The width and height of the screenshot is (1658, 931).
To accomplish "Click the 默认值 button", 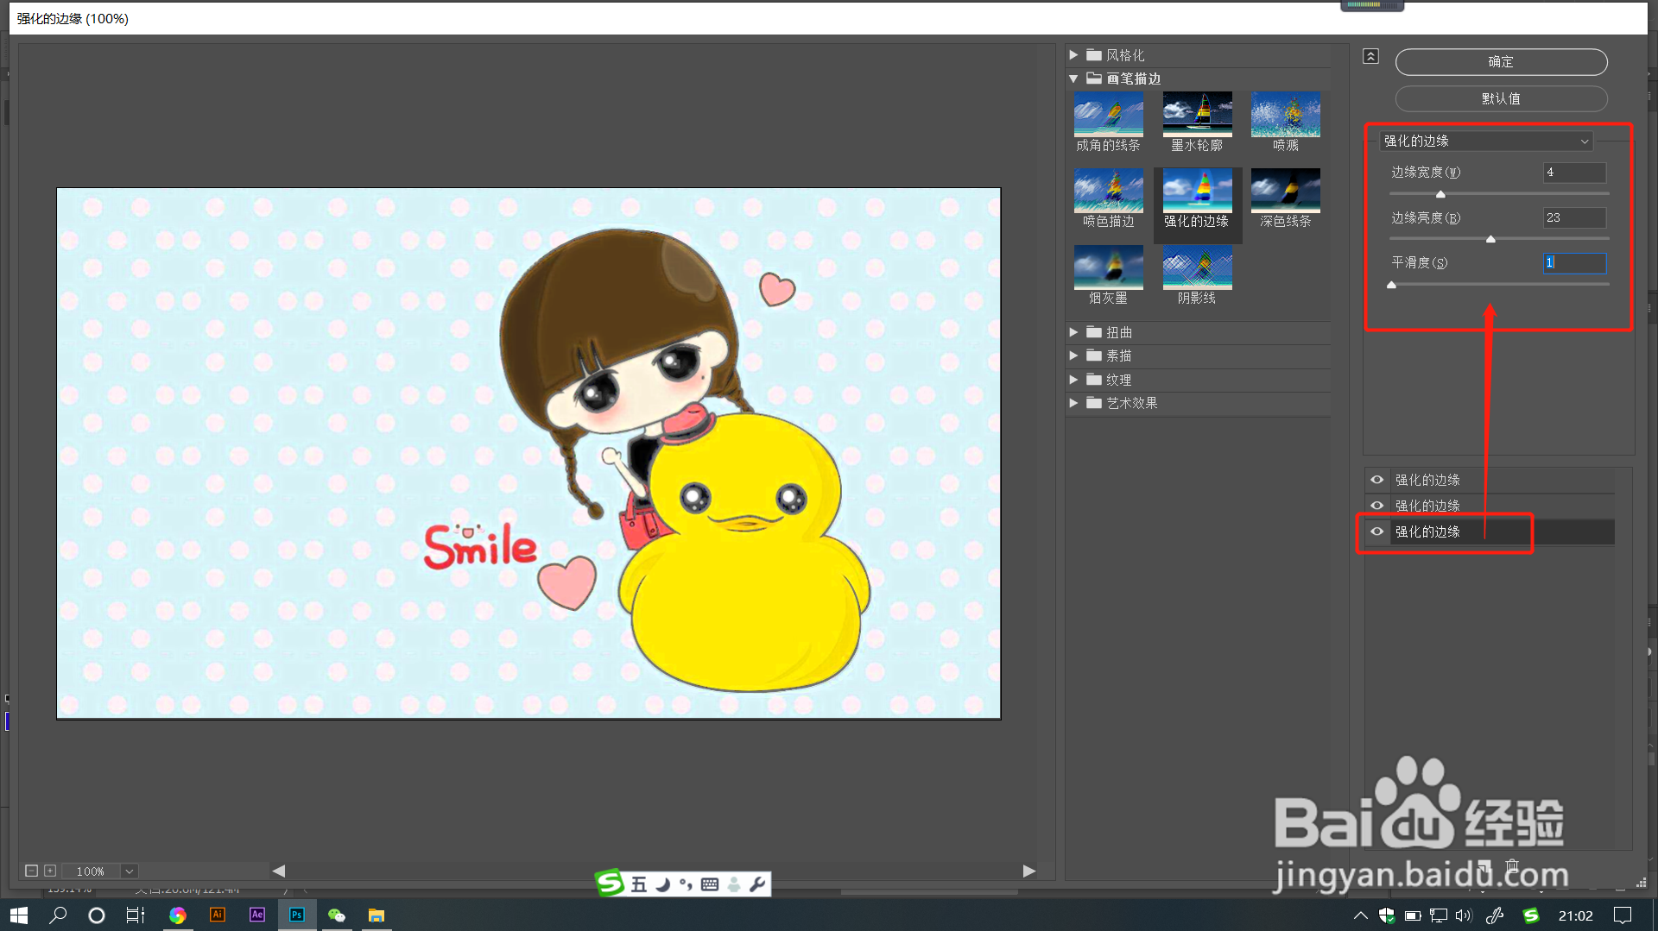I will 1501,98.
